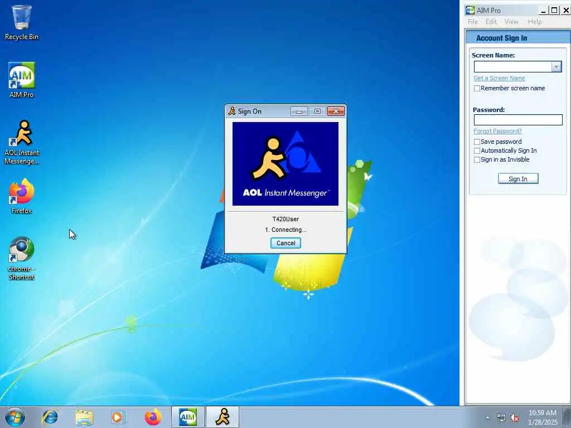This screenshot has width=571, height=428.
Task: Click the AIM Pro title bar icon
Action: (x=470, y=10)
